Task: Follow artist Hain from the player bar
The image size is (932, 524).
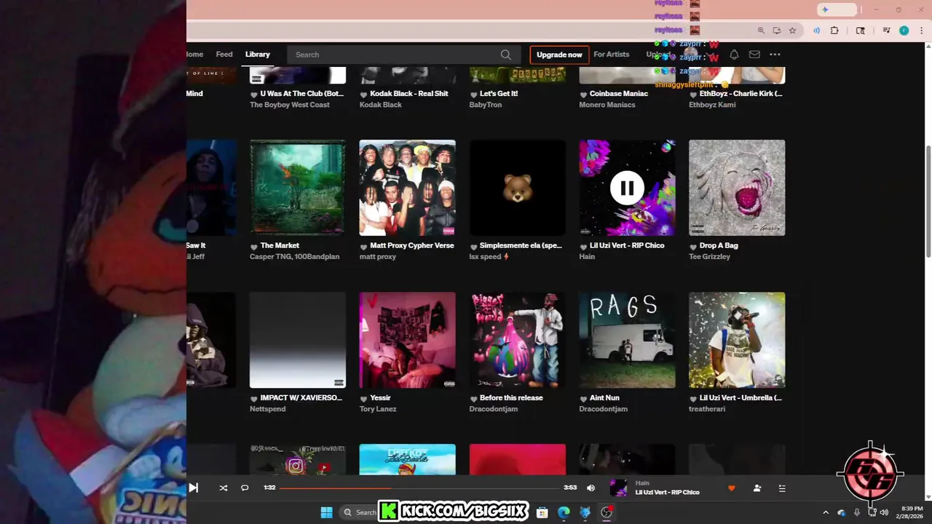Action: (x=757, y=488)
